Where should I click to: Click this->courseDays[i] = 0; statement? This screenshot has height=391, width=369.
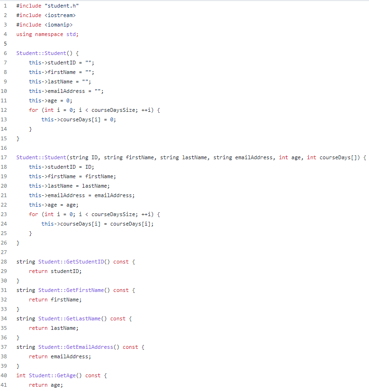(79, 119)
